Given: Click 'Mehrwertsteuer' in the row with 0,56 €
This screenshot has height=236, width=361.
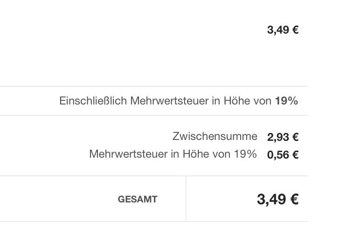Looking at the screenshot, I should 128,154.
